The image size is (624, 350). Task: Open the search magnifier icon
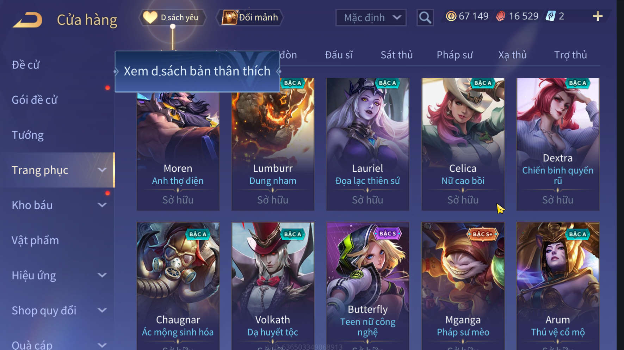425,18
